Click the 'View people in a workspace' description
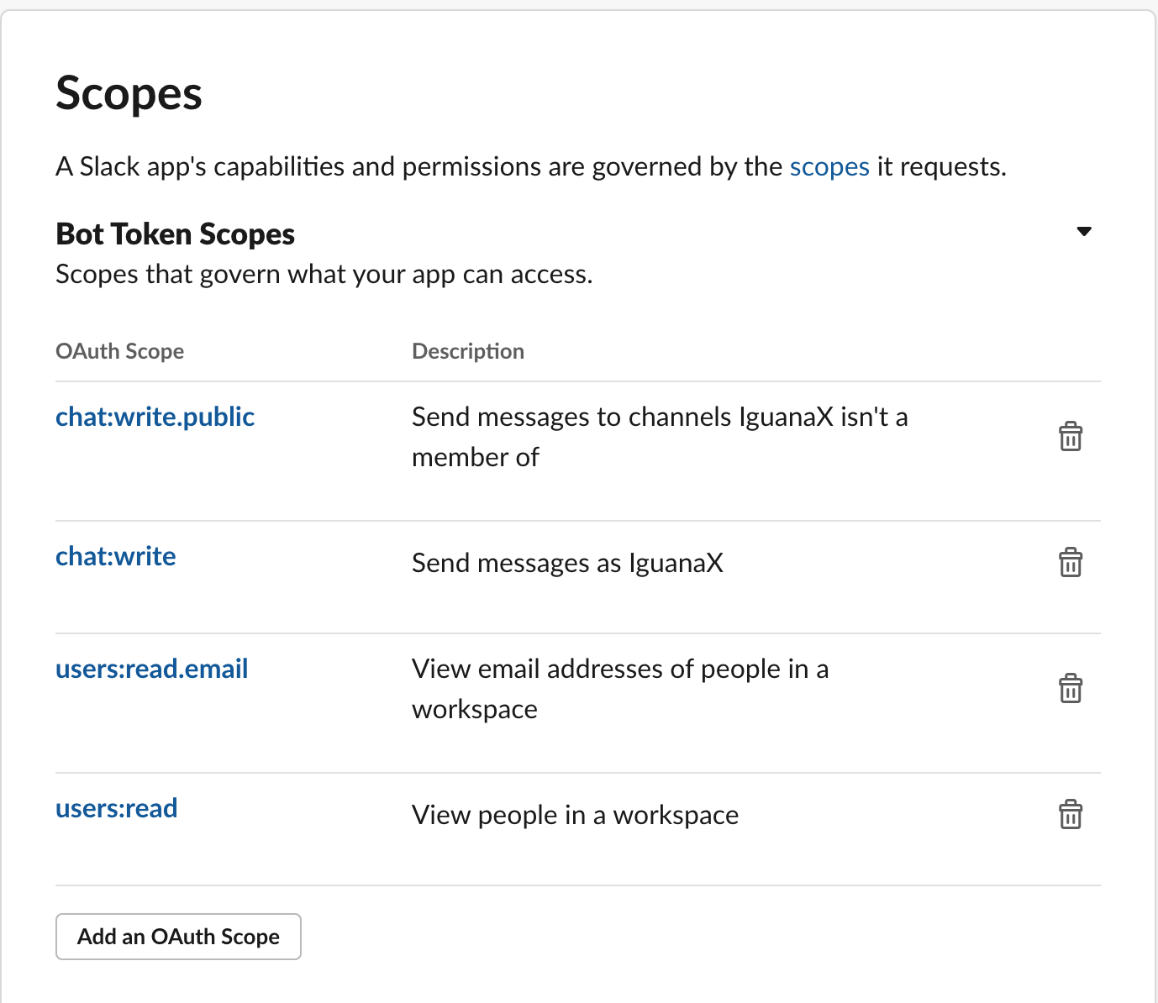Image resolution: width=1158 pixels, height=1003 pixels. click(575, 815)
